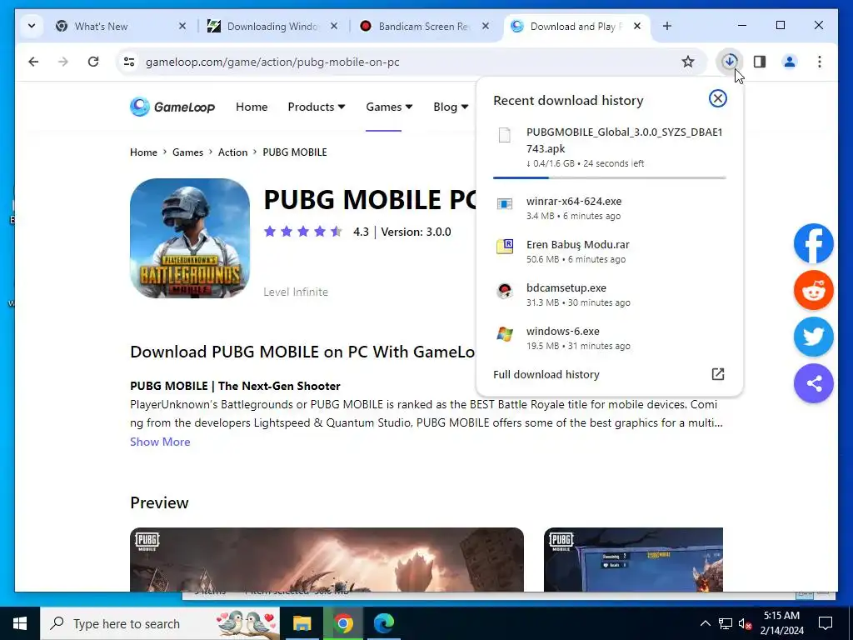Close the Download and Play tab

coord(637,26)
